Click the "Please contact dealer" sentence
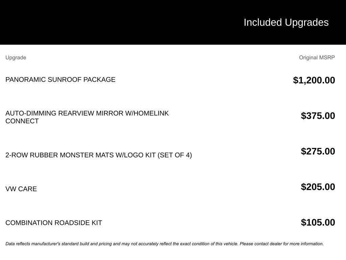This screenshot has width=346, height=260. 281,244
